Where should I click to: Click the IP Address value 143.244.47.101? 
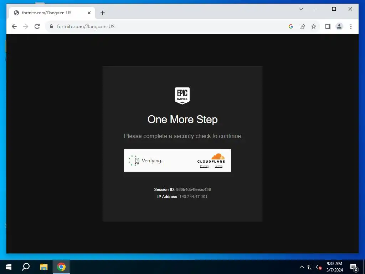click(x=193, y=197)
